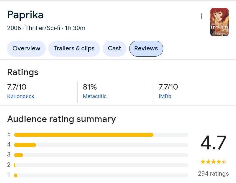Click the 1-star rating bar

click(x=101, y=175)
